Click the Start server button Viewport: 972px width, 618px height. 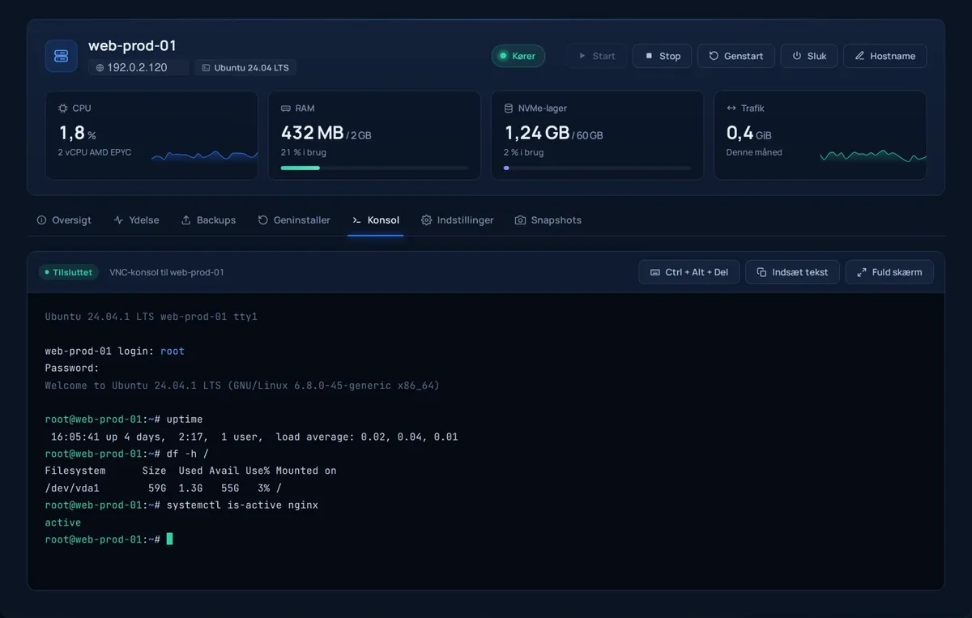coord(596,56)
